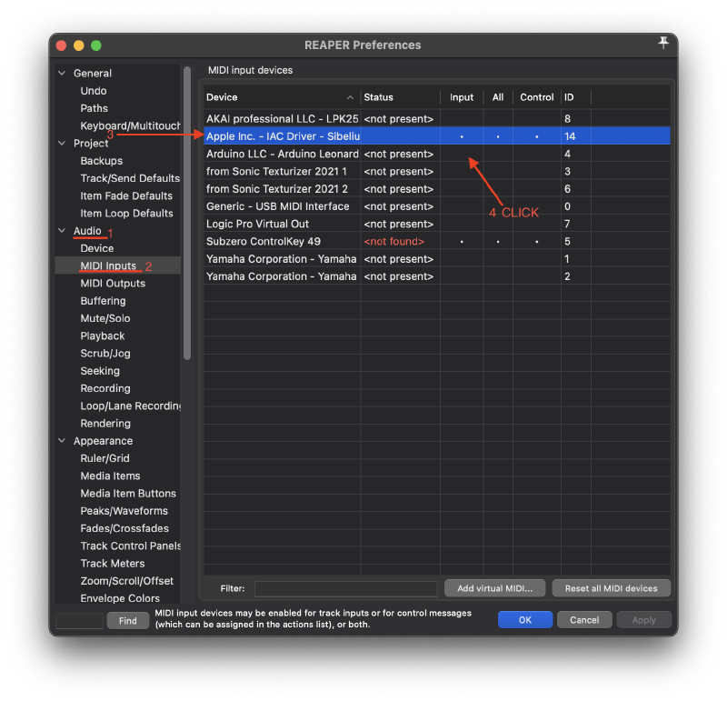Open the Envelope Colors preferences page
727x701 pixels.
tap(120, 598)
